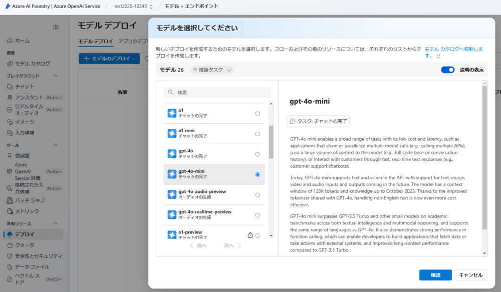The image size is (501, 292).
Task: Switch to the アプリのデプロイ tab
Action: 133,41
